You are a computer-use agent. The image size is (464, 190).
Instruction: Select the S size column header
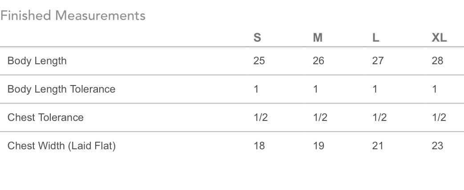[x=257, y=38]
